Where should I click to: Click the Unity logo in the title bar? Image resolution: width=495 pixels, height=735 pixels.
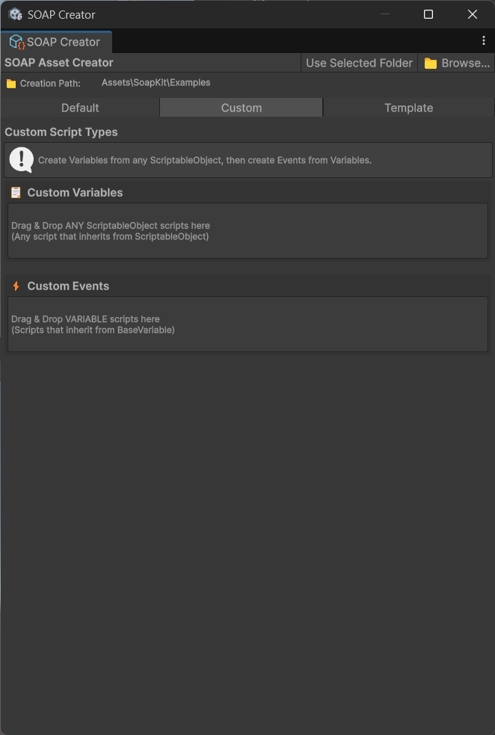15,14
